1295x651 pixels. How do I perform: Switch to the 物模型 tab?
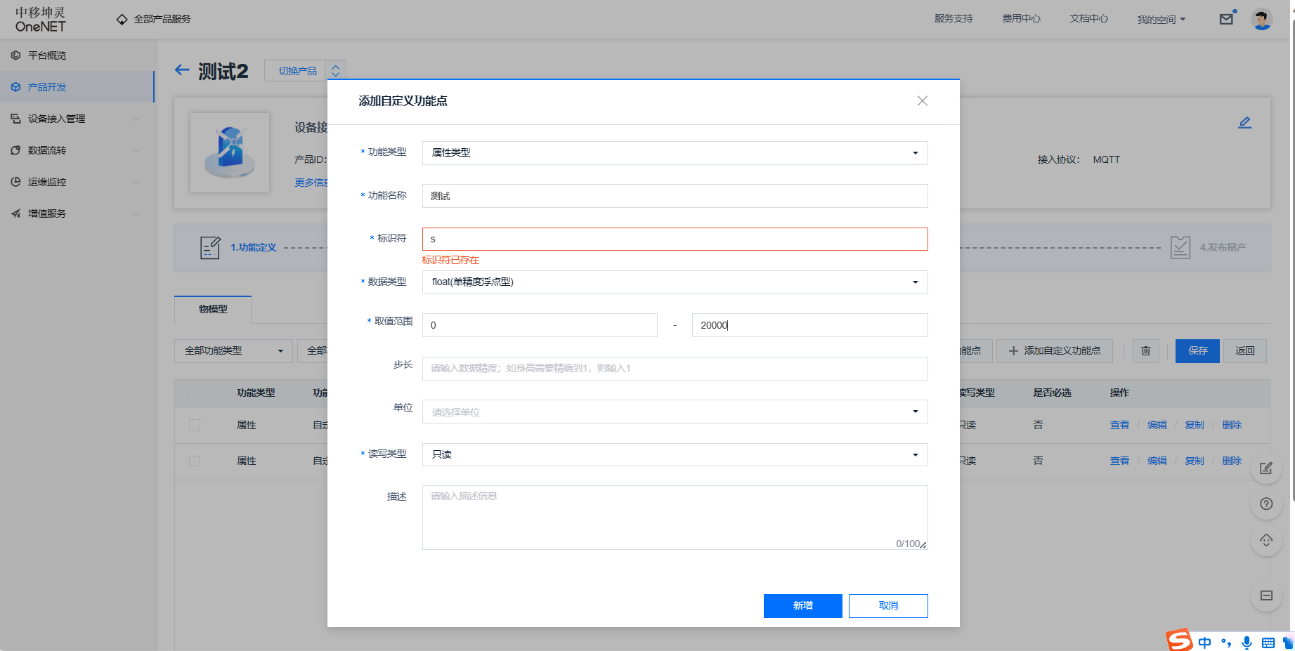pyautogui.click(x=212, y=309)
